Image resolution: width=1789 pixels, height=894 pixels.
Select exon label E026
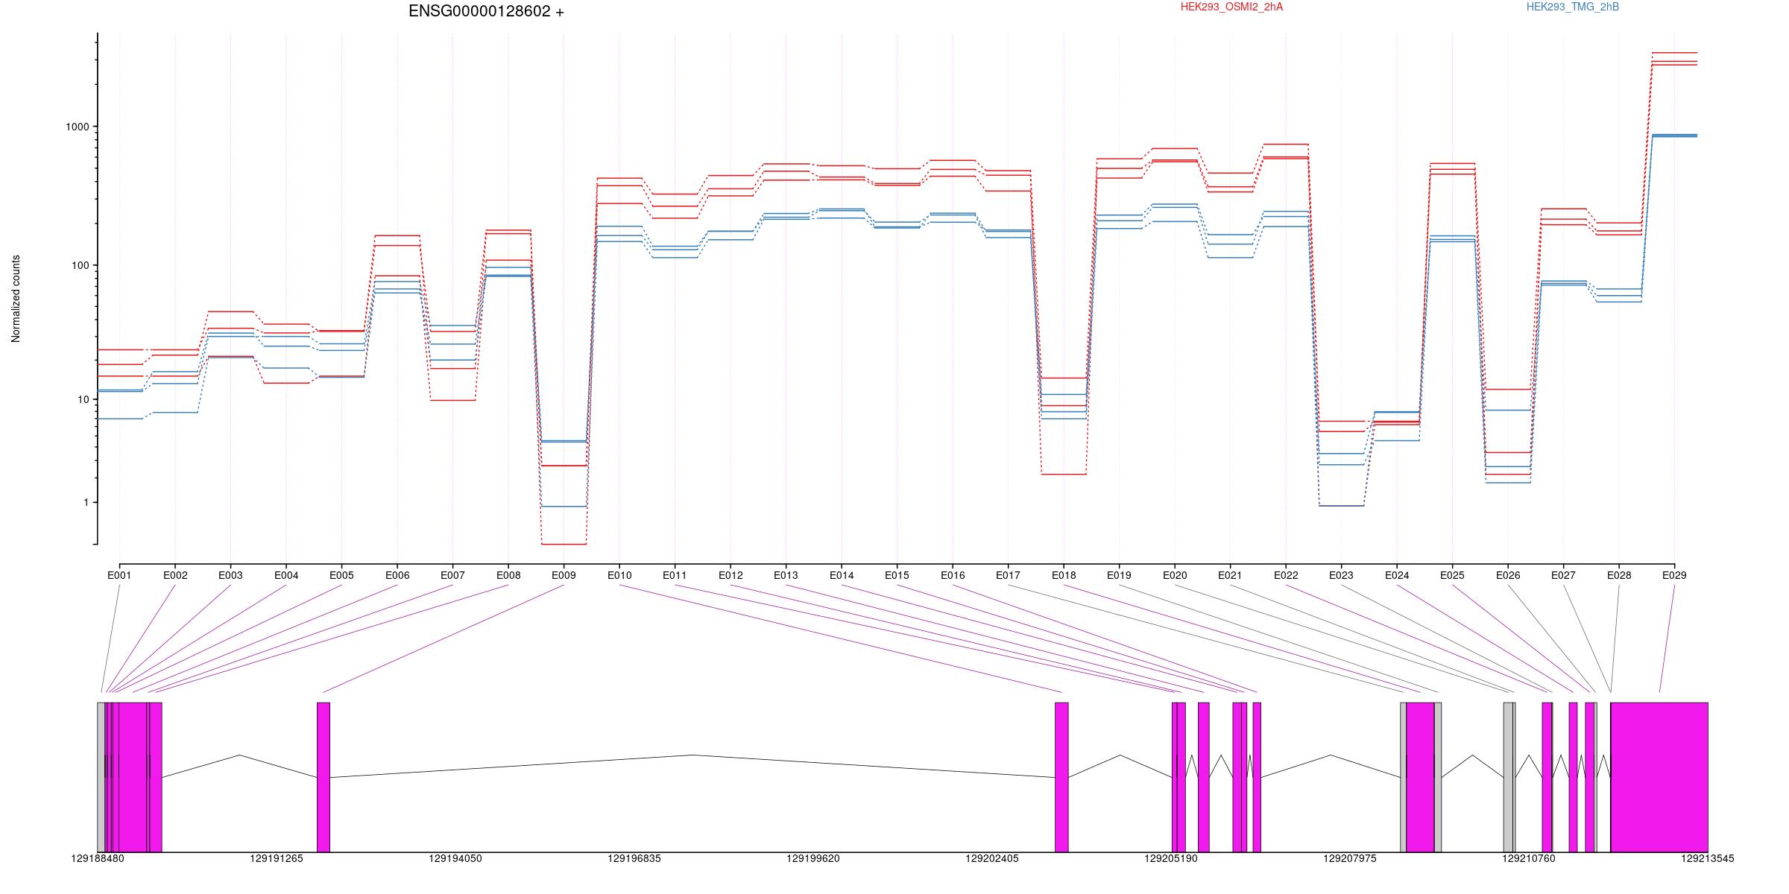(x=1508, y=575)
